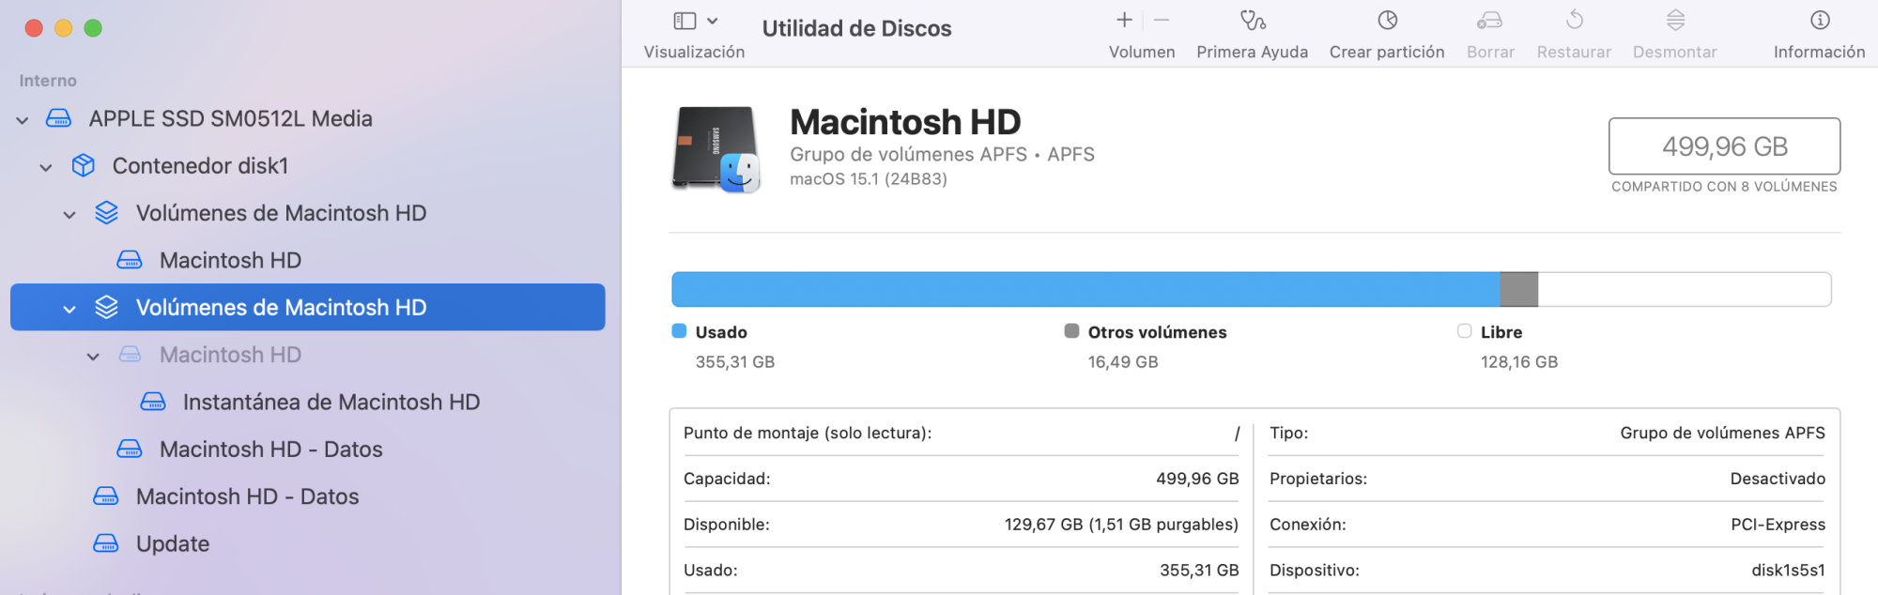Select APPLE SSD SM0512L Media disk icon
Screen dimensions: 1878x595
point(58,118)
